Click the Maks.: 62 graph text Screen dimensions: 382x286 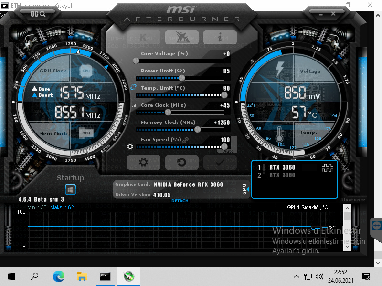tap(62, 207)
